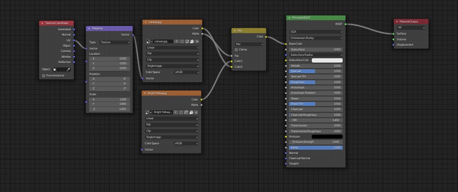Open Mapping Type dropdown showing Texture
458x192 pixels.
tap(115, 42)
